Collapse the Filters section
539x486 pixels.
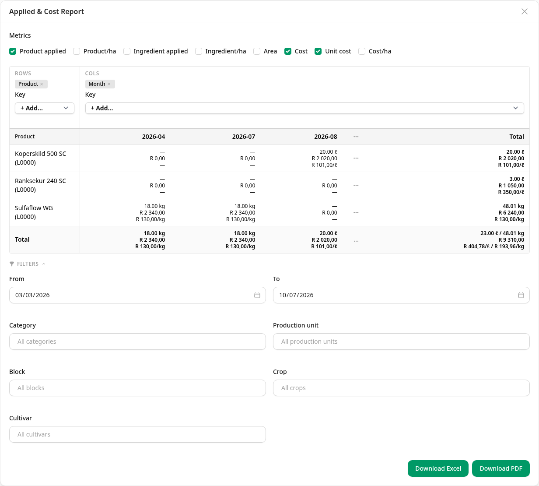(x=28, y=264)
